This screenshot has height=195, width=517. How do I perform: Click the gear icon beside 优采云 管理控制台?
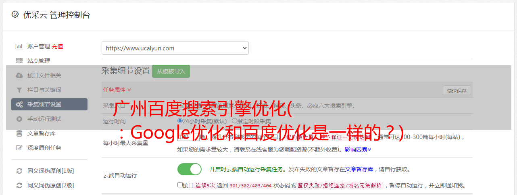pyautogui.click(x=15, y=15)
